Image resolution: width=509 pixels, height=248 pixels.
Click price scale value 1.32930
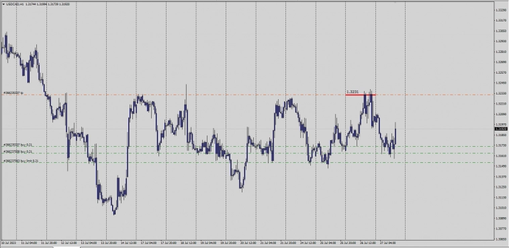point(501,42)
